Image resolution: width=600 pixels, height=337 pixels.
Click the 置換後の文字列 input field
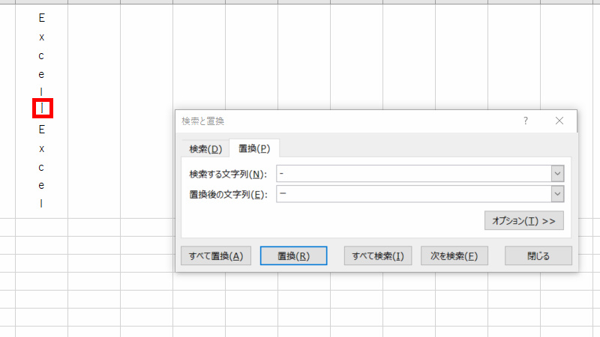coord(414,194)
